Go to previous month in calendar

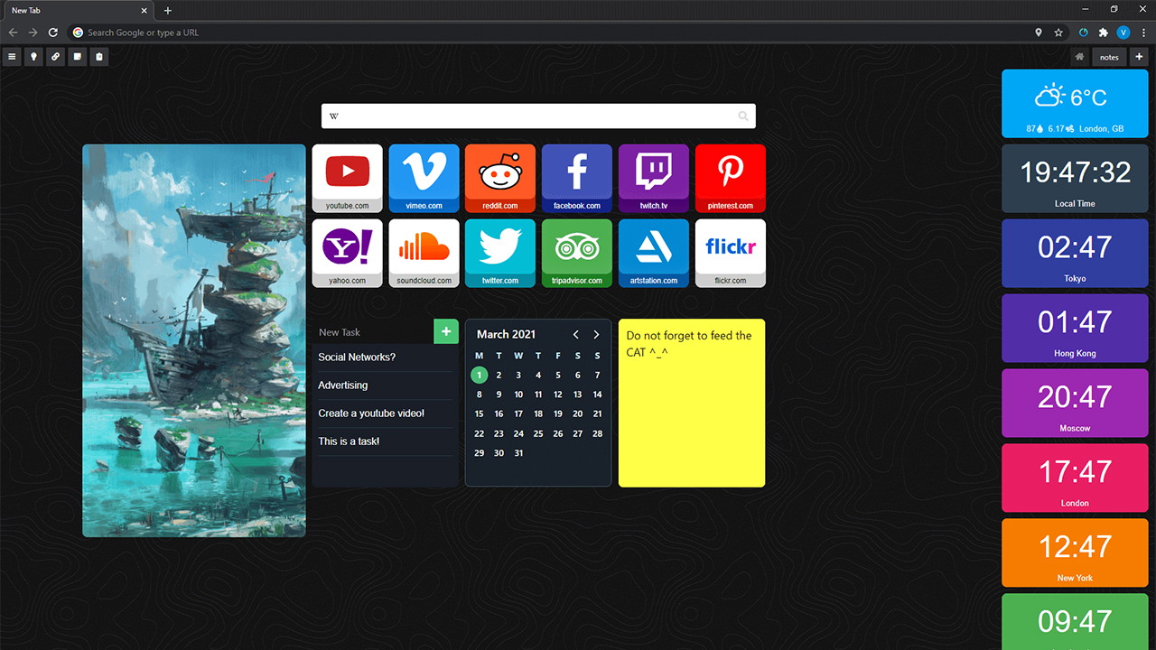point(576,334)
